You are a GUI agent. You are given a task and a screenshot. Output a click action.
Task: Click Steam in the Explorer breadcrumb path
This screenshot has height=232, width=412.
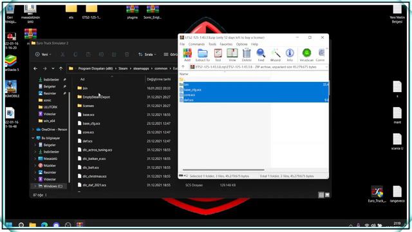click(123, 68)
